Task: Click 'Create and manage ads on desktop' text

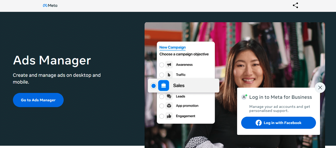Action: [57, 79]
